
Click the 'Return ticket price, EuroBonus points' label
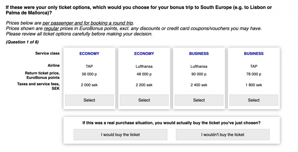pyautogui.click(x=42, y=75)
